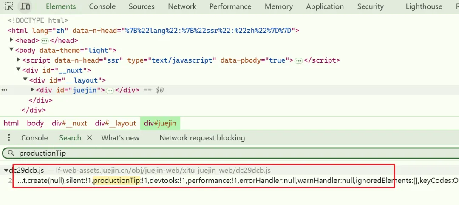Collapse the dc29dcb.js search result group
Screen dimensions: 459x205
[x=6, y=171]
